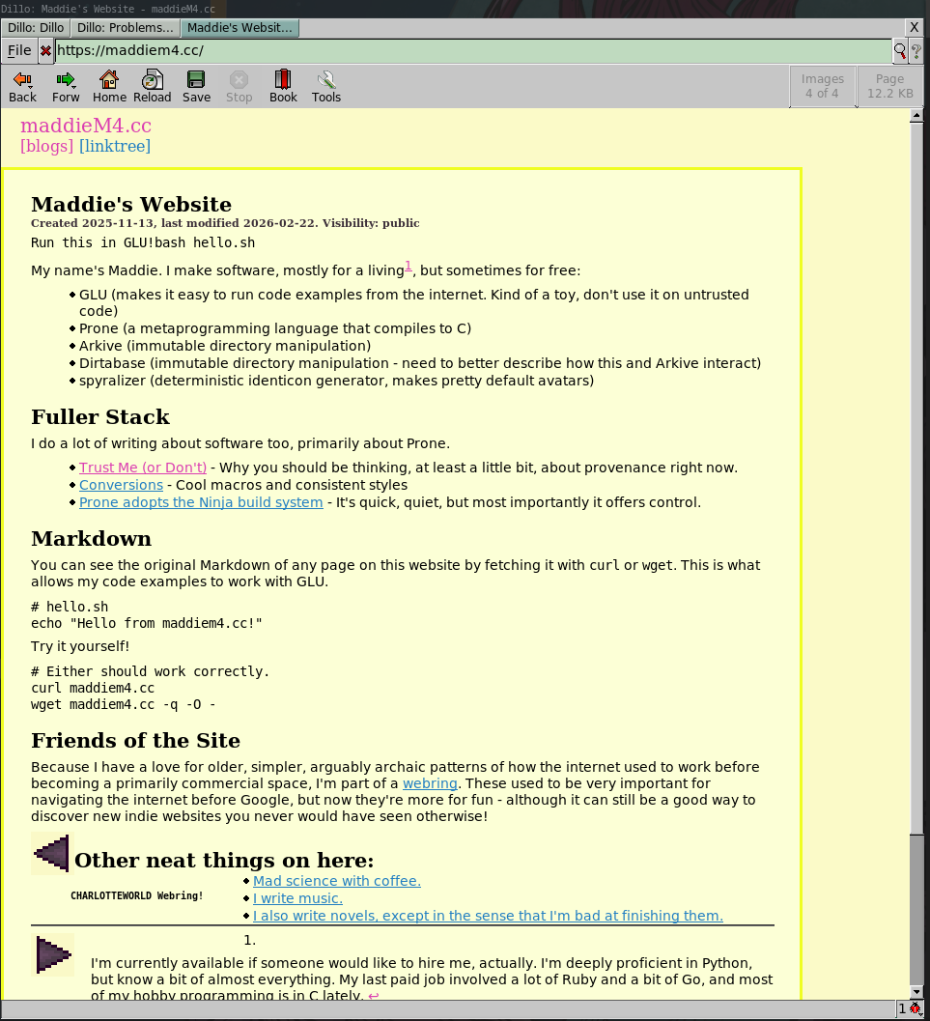Viewport: 930px width, 1021px height.
Task: Go back using the Back arrow icon
Action: pyautogui.click(x=22, y=79)
